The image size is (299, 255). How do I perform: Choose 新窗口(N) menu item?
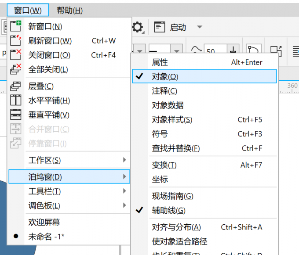click(x=69, y=26)
